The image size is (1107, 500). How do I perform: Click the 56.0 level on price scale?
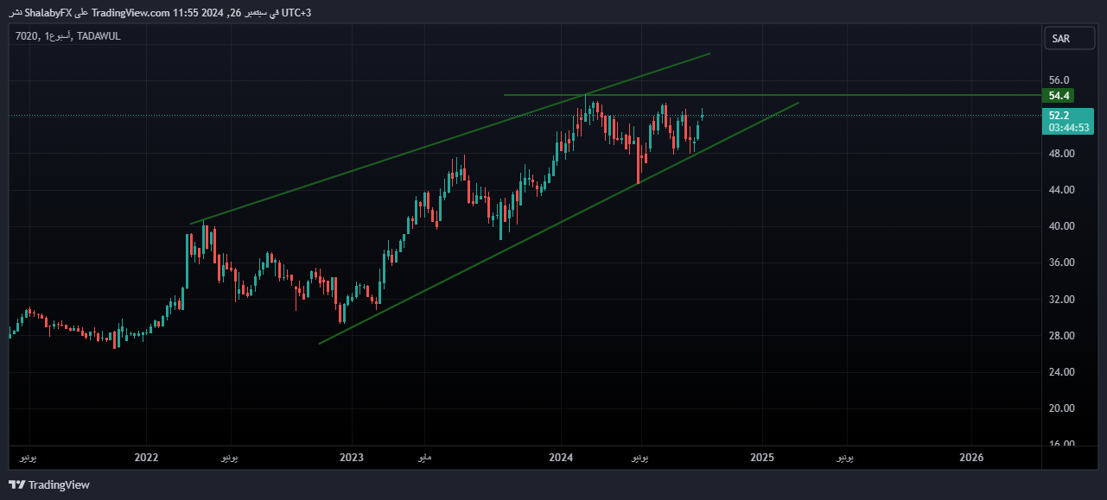tap(1059, 80)
